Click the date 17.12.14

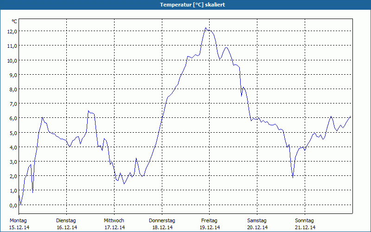115,227
